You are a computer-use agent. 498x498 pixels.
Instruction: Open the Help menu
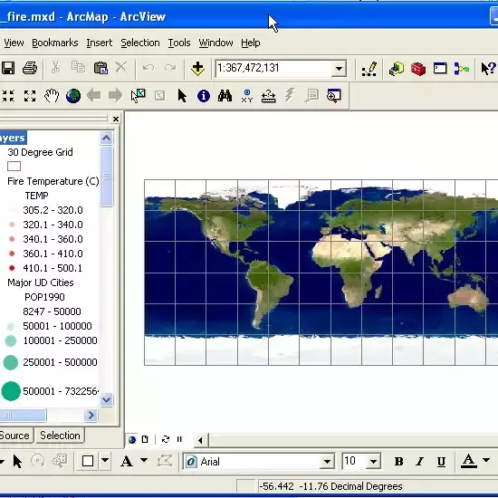(251, 43)
